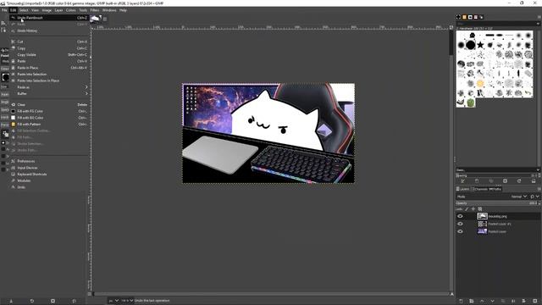Click Restore tool preset icon below tool options
Image resolution: width=542 pixels, height=305 pixels.
coord(32,302)
